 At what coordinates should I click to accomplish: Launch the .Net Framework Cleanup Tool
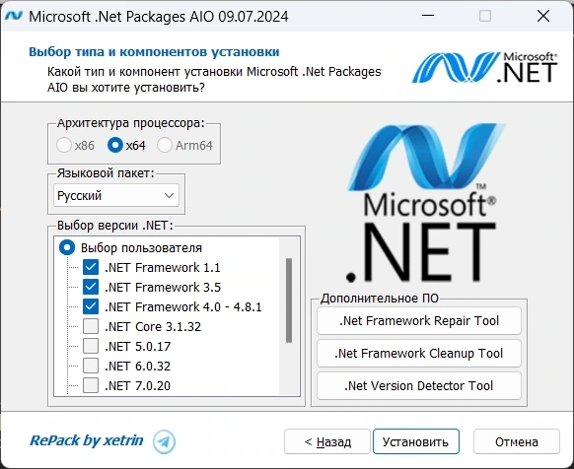tap(419, 354)
